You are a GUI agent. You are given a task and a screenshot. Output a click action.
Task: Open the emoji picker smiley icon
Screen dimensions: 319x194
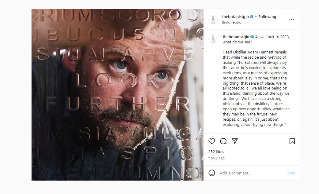click(211, 173)
